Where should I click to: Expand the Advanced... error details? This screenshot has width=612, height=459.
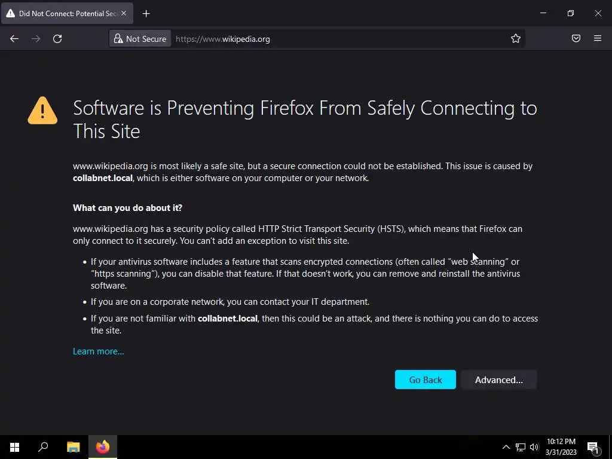click(x=498, y=380)
